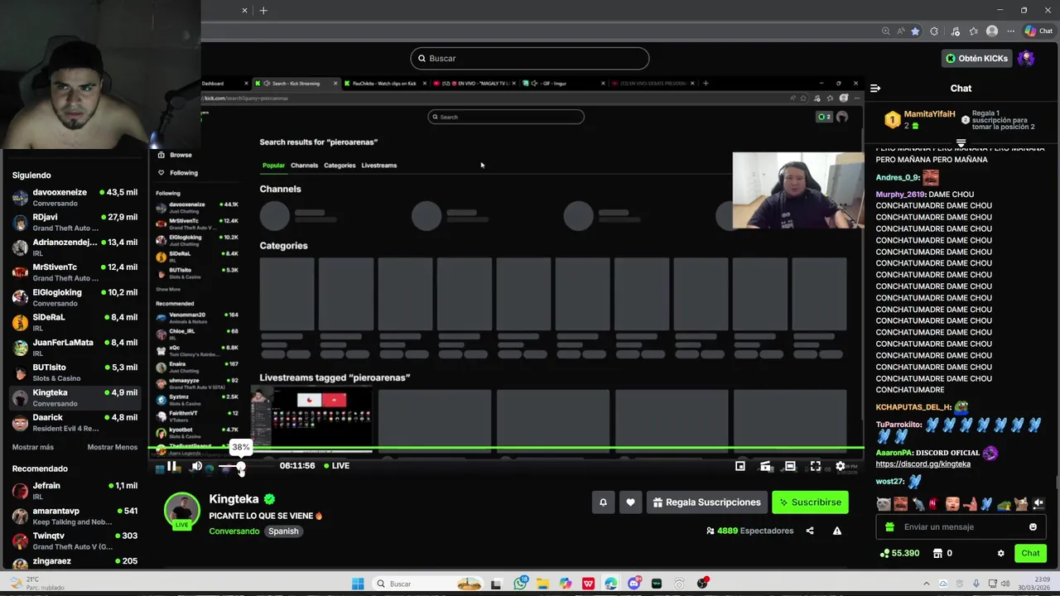Viewport: 1060px width, 596px height.
Task: Report the stream via warning icon
Action: pos(837,531)
